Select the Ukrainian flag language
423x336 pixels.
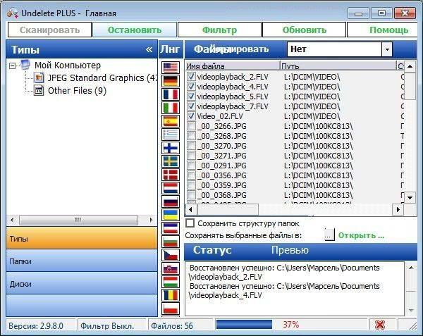pos(171,215)
